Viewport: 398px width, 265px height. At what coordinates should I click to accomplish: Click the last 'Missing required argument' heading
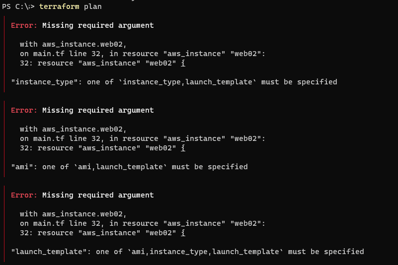point(98,195)
